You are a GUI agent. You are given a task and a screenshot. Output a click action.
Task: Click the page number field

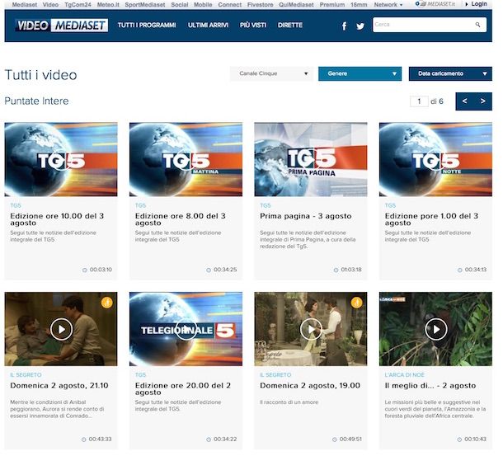click(x=419, y=101)
